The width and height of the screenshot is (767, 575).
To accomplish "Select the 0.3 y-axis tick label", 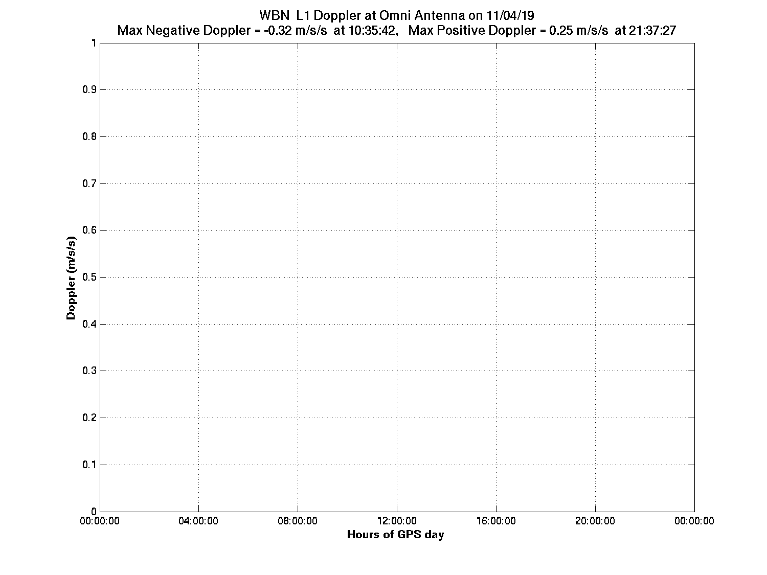I will click(x=89, y=371).
